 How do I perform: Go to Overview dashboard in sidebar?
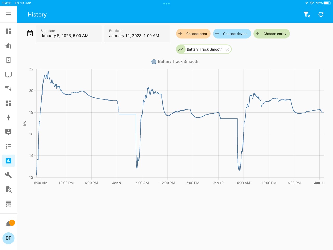(x=8, y=31)
